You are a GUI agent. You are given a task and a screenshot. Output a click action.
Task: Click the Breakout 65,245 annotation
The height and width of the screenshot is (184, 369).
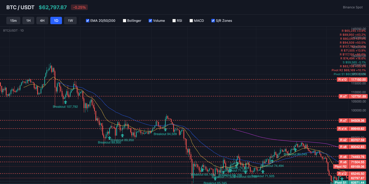(x=215, y=183)
